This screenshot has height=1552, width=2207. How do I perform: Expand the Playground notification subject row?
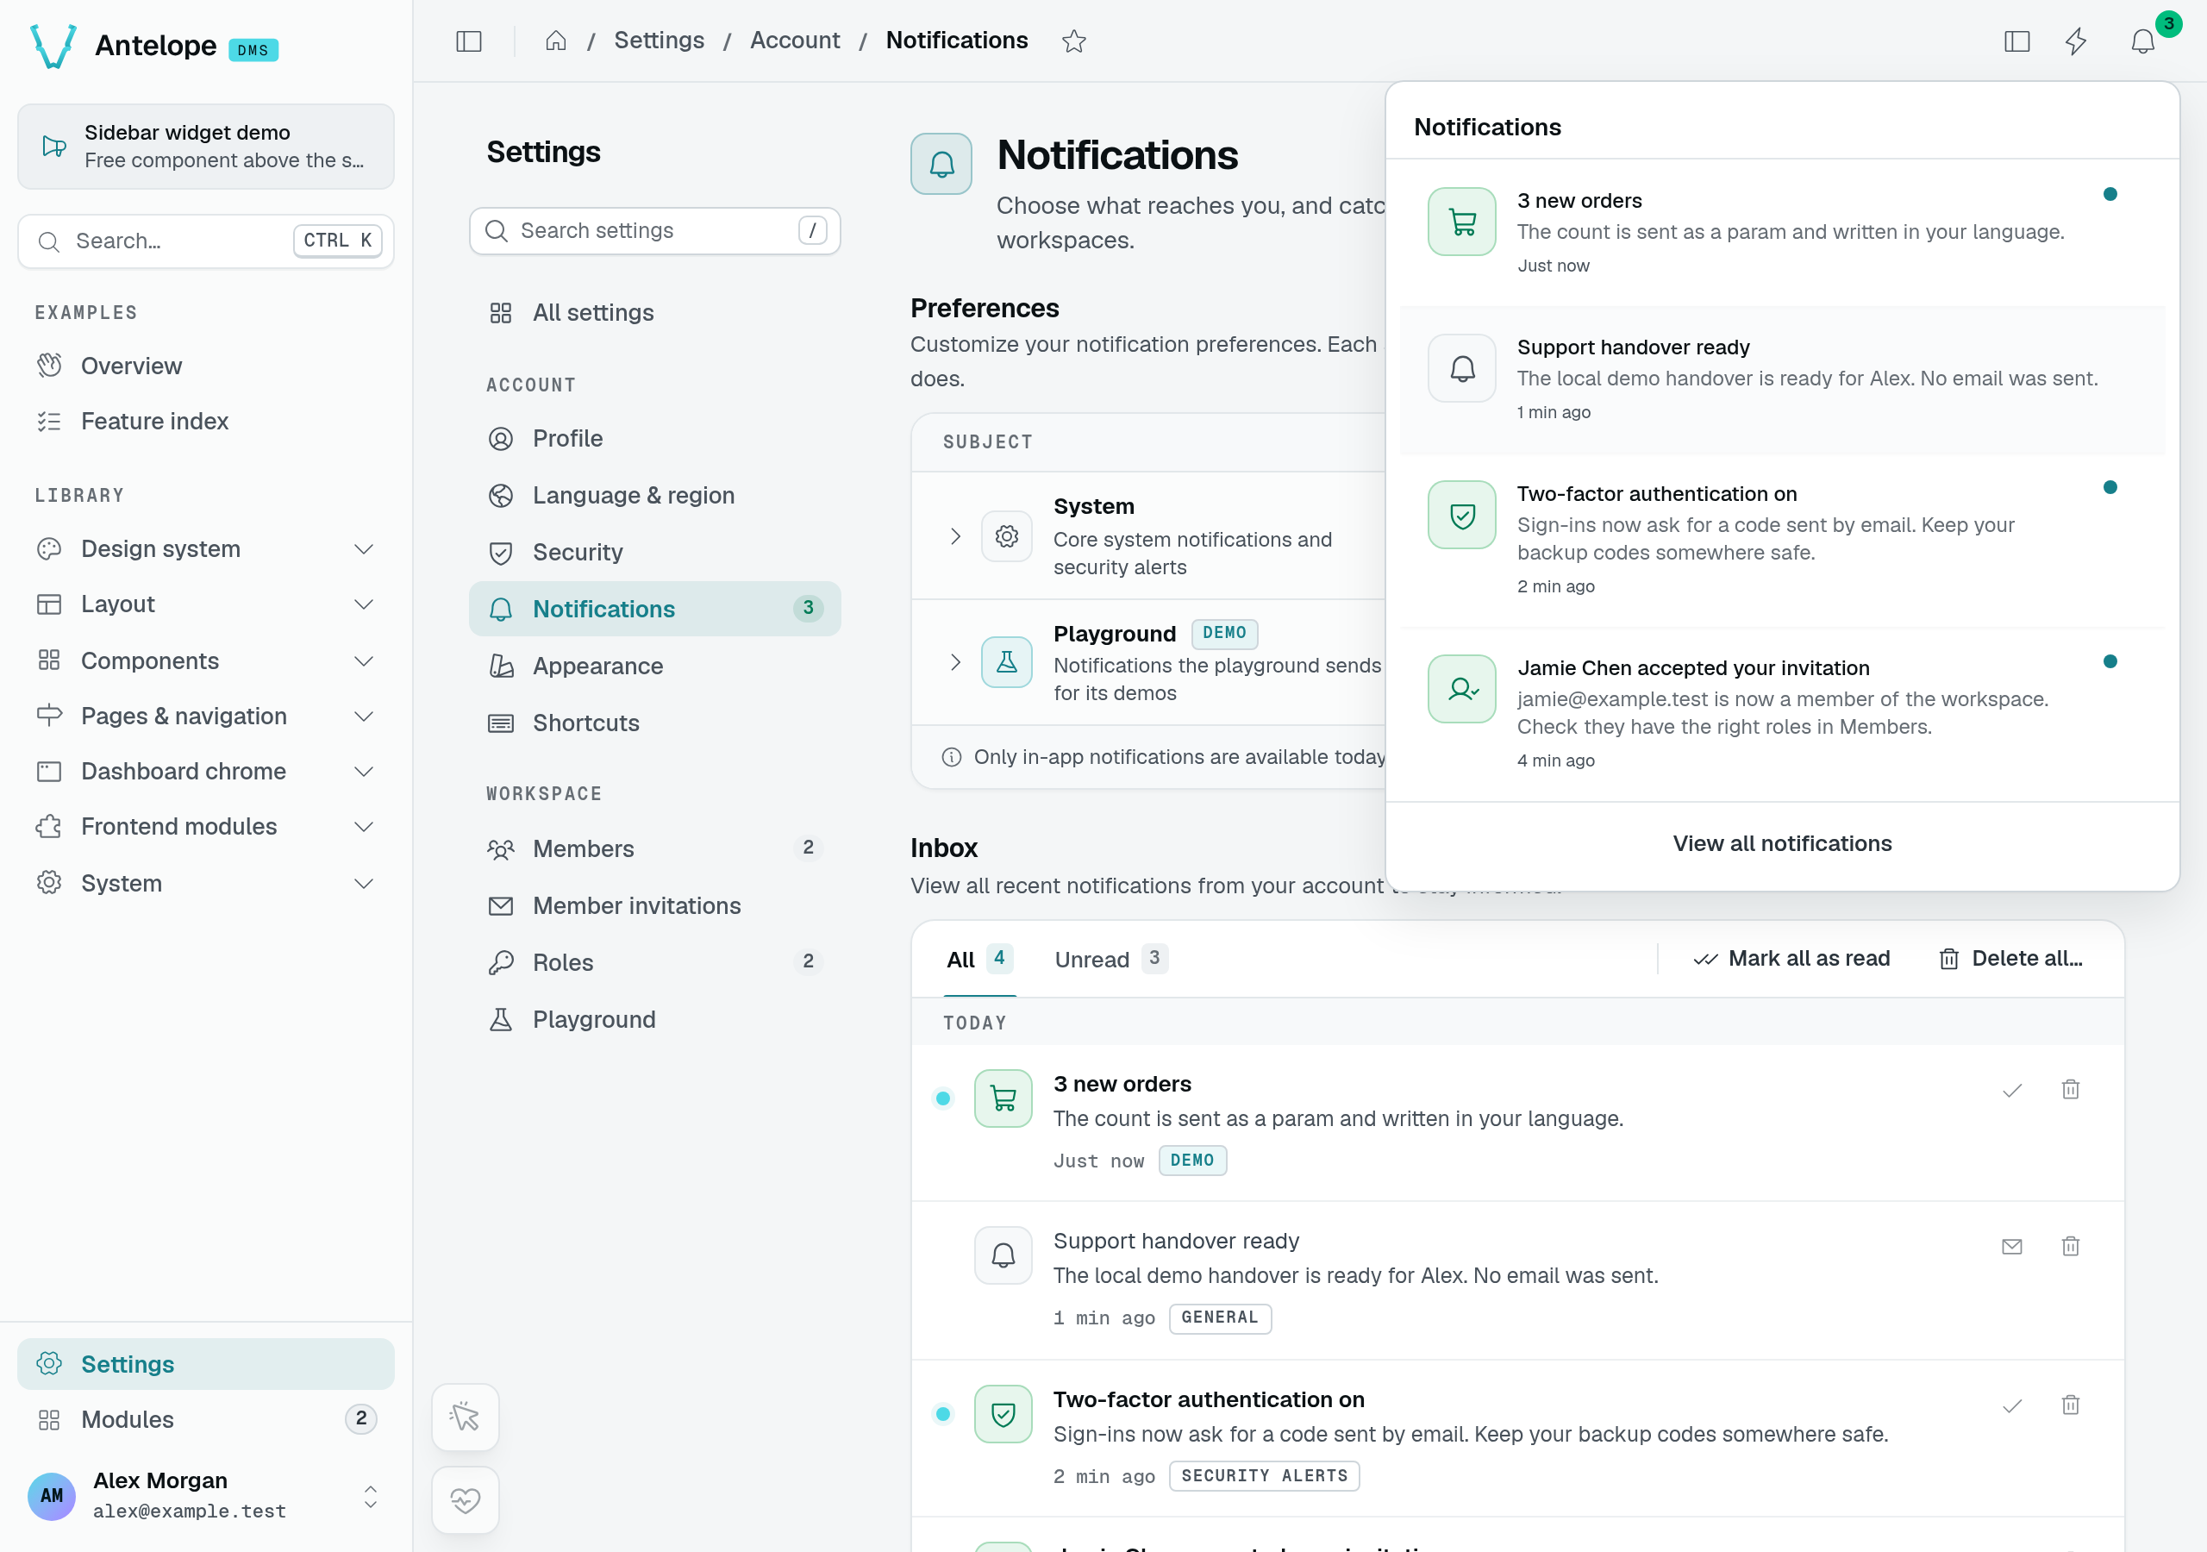point(954,661)
